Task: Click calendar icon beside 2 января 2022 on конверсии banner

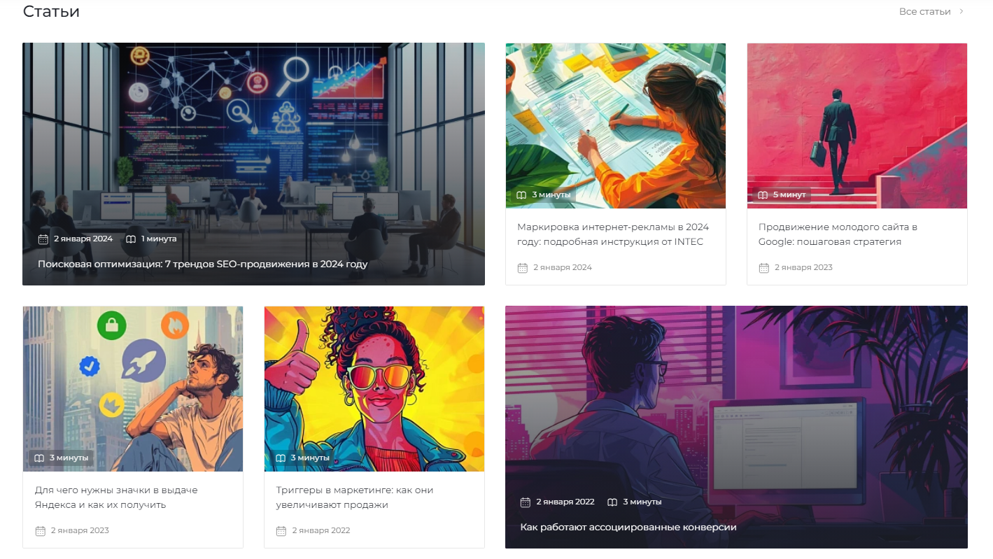Action: click(526, 502)
